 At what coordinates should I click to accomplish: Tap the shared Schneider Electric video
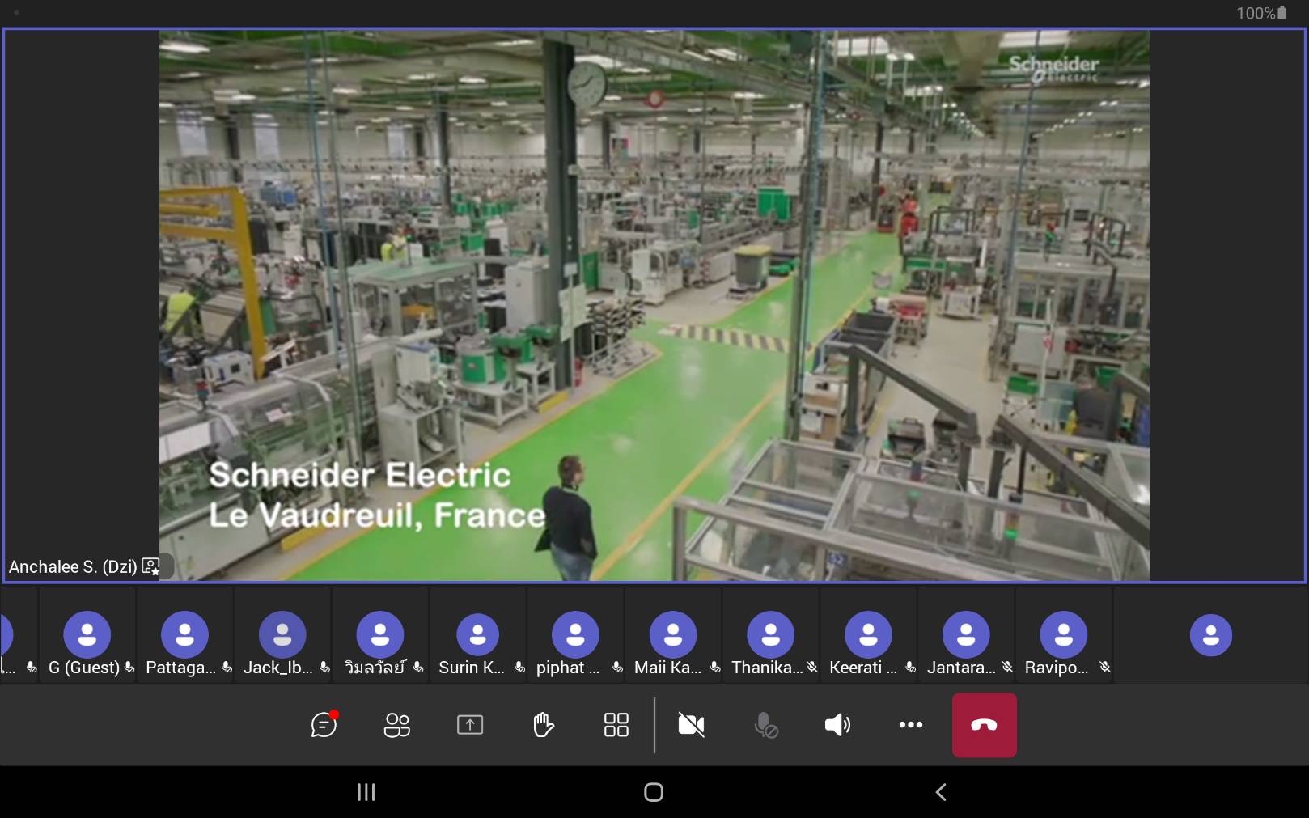click(x=654, y=305)
